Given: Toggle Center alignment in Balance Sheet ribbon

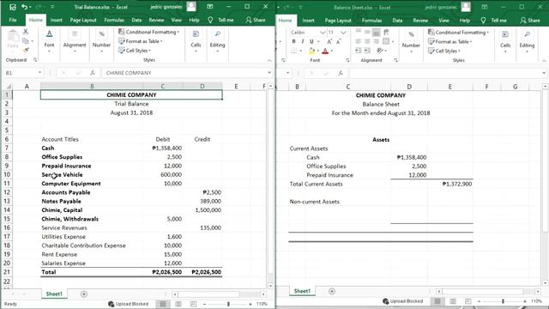Looking at the screenshot, I should [367, 41].
